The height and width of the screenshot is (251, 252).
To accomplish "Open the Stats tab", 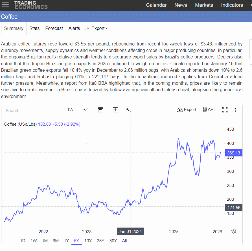I will 34,28.
